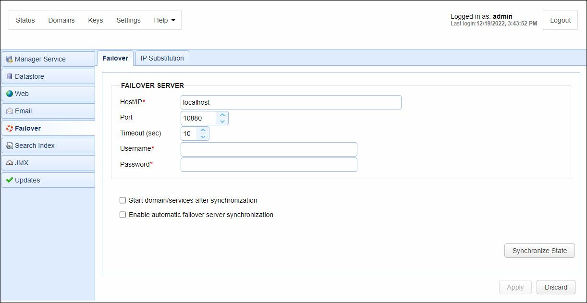Enable Start domain/services after synchronization

122,200
